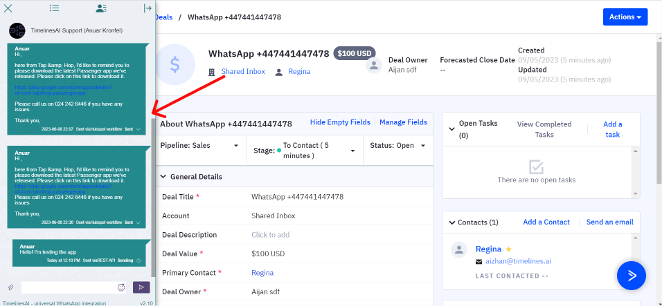Click Hide Empty Fields link
Viewport: 662px width, 306px height.
[x=340, y=122]
